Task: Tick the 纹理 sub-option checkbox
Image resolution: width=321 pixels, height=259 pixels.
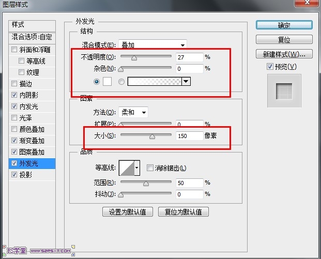Action: point(21,72)
